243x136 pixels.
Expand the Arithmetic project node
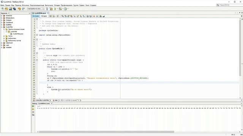tap(2, 15)
